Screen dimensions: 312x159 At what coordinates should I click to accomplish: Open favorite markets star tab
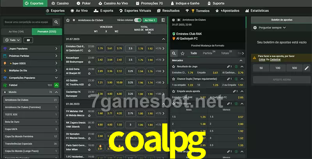[x=183, y=53]
